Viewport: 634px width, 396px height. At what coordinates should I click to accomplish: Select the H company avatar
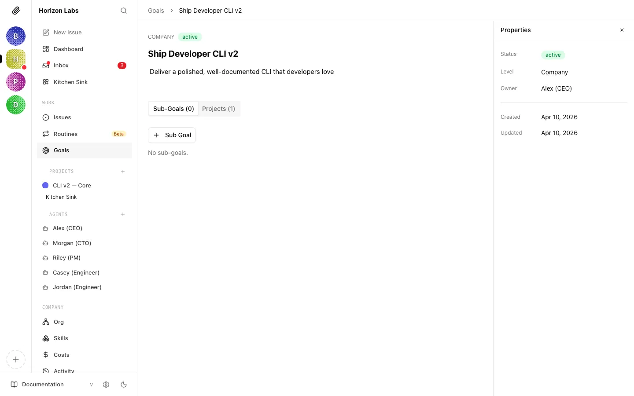[x=16, y=59]
